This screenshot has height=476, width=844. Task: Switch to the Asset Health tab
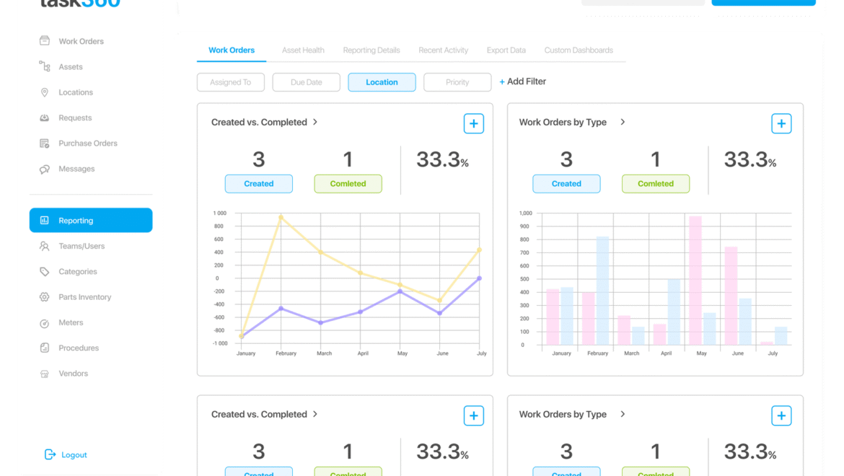click(x=303, y=50)
